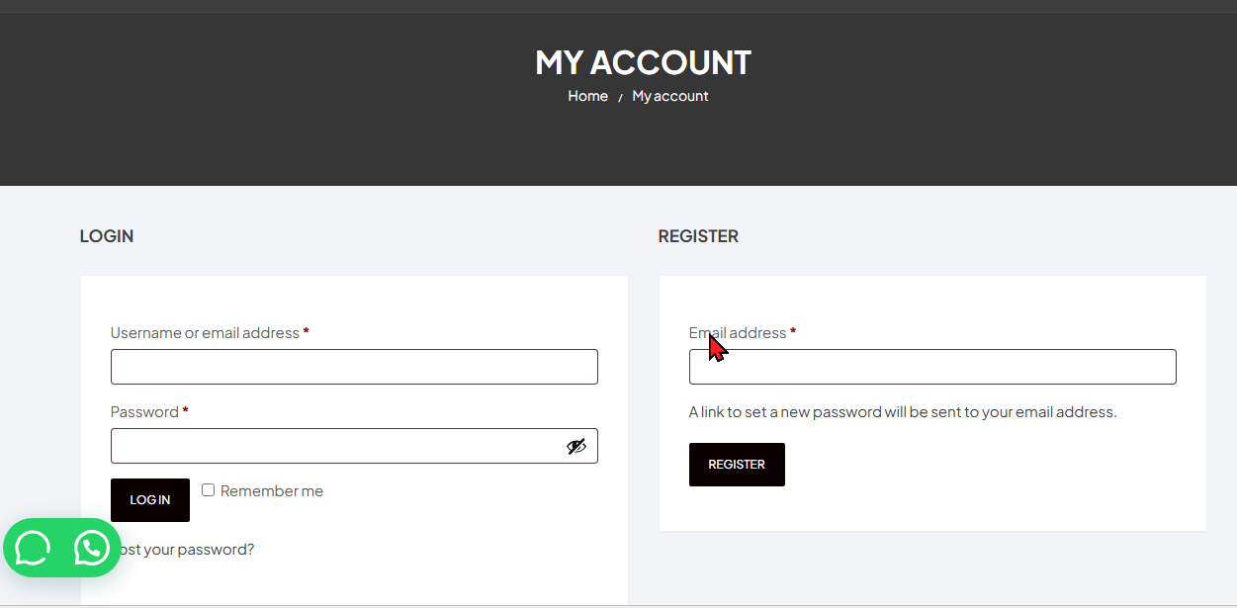Go to Home via breadcrumb
The width and height of the screenshot is (1237, 608).
click(587, 96)
